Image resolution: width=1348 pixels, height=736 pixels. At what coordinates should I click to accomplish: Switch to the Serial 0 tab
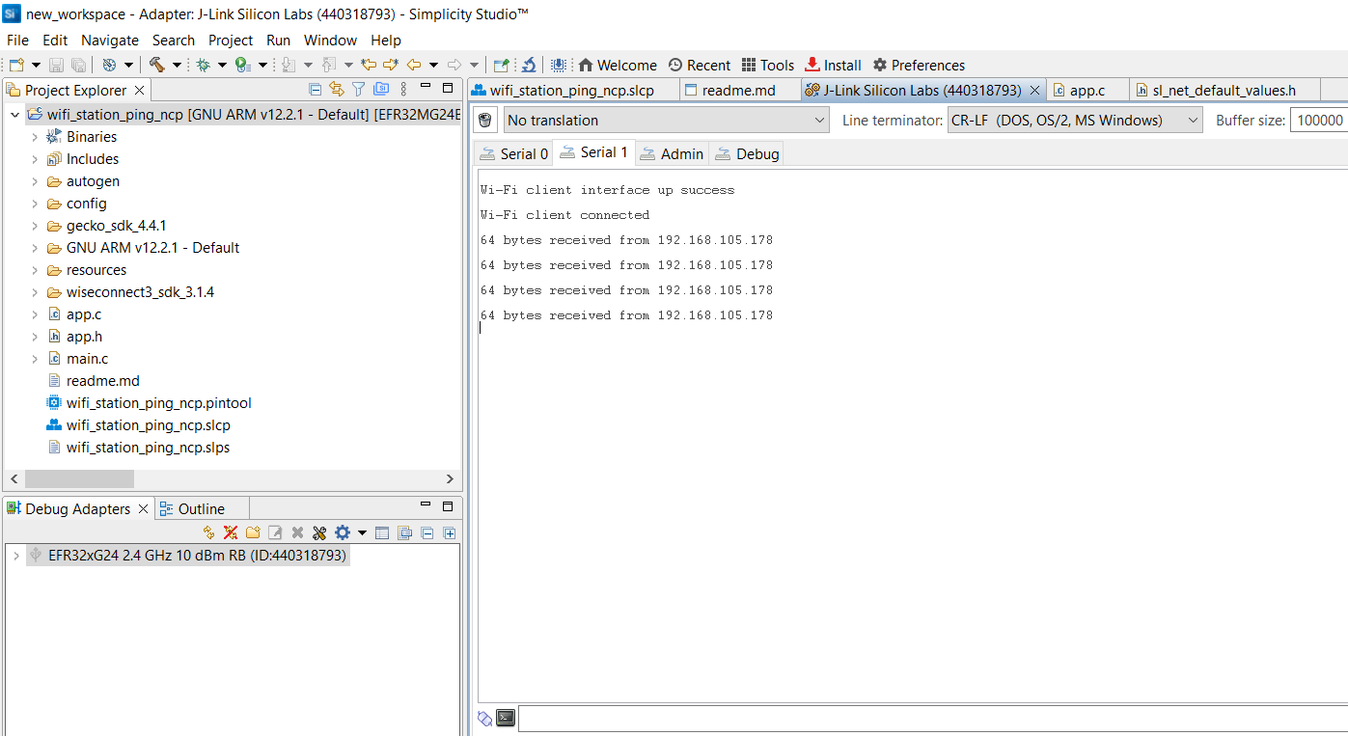[512, 152]
